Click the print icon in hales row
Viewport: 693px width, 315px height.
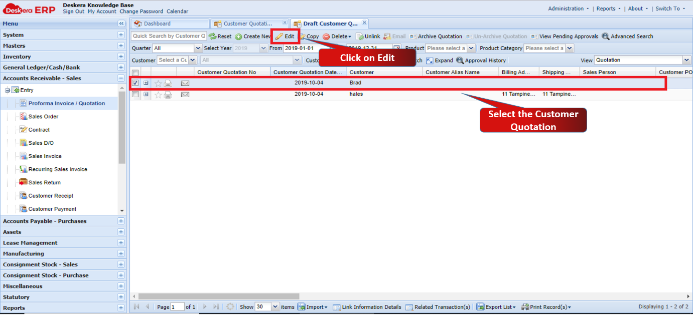pos(168,94)
